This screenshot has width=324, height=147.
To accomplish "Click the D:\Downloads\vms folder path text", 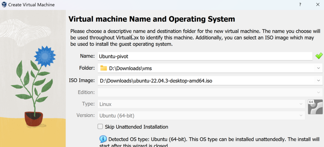I will click(130, 68).
